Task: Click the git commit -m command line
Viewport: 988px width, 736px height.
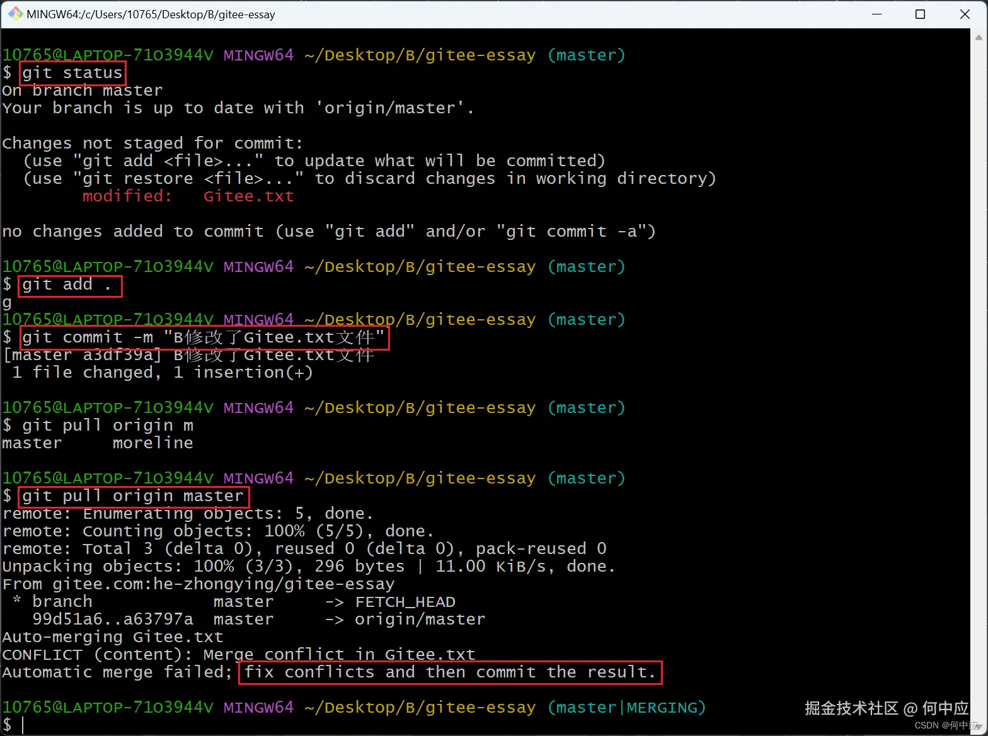Action: tap(204, 337)
